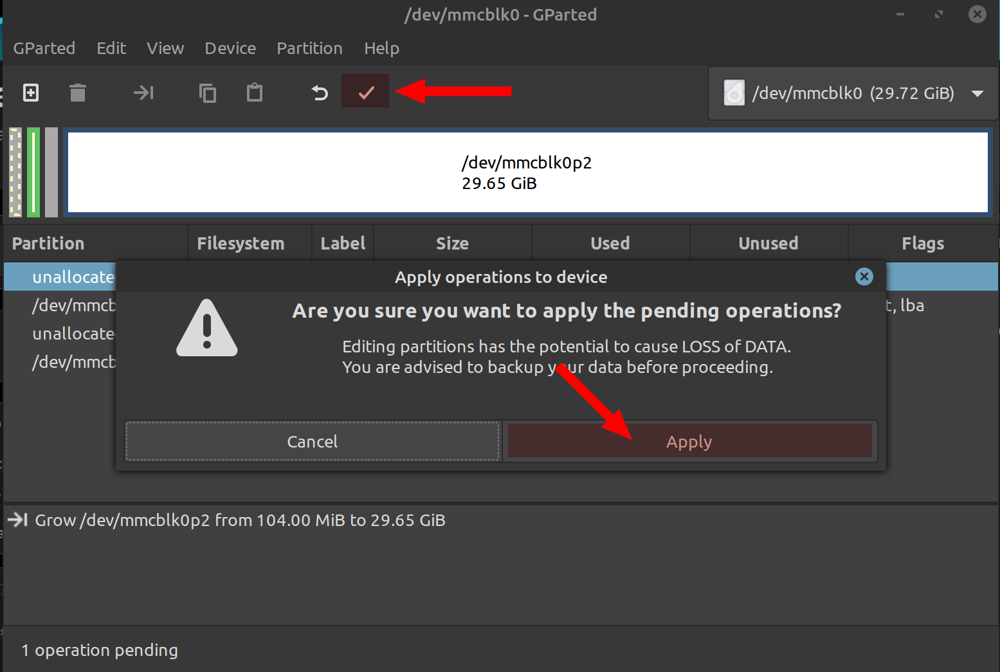Screen dimensions: 1000x672
Task: Select the dotted unallocated block in disk map
Action: pos(15,172)
